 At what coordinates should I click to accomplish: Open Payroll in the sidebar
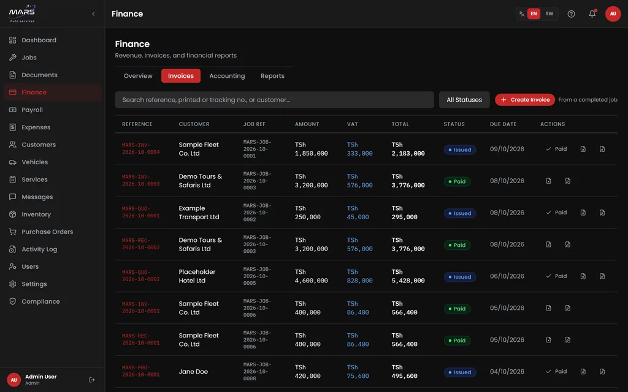53,110
